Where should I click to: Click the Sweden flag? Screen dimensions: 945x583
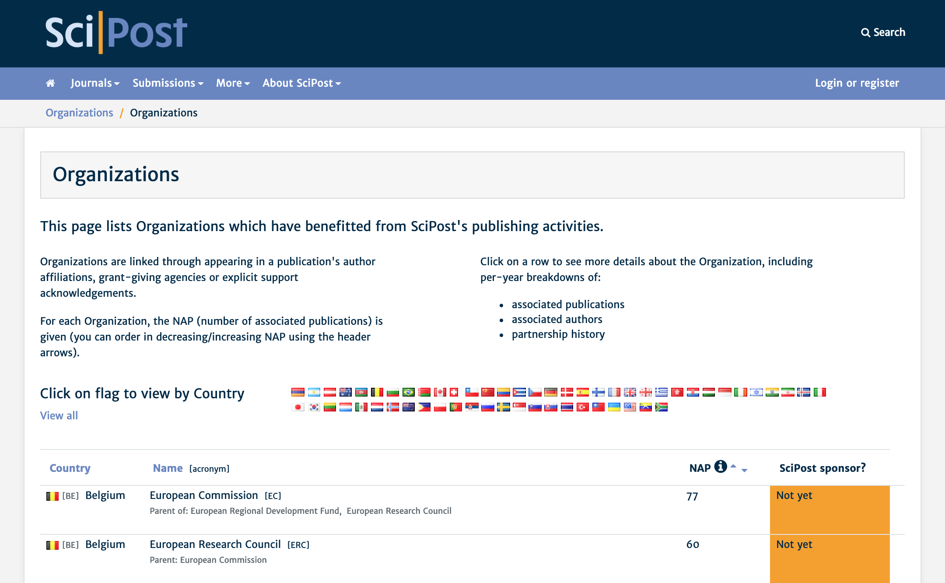pyautogui.click(x=504, y=407)
